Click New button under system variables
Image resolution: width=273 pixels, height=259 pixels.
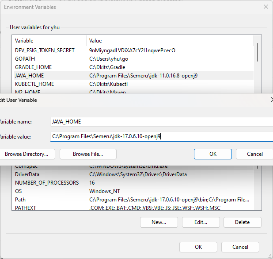coord(159,222)
